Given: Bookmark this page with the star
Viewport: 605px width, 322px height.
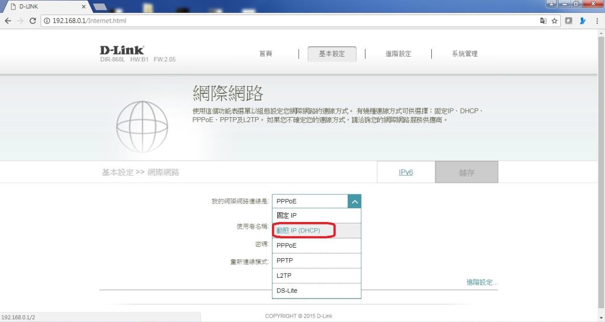Looking at the screenshot, I should tap(554, 21).
